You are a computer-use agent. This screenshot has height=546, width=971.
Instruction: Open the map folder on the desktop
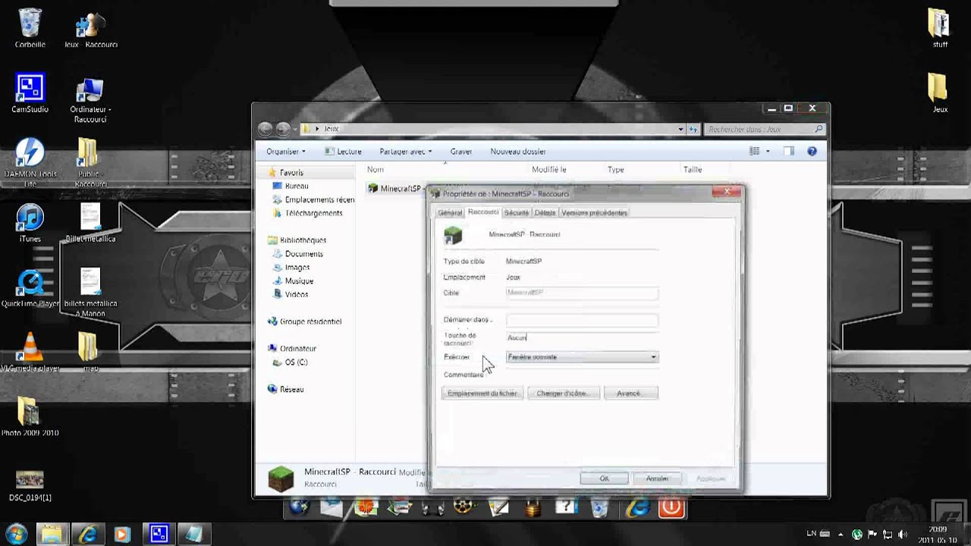pos(90,353)
